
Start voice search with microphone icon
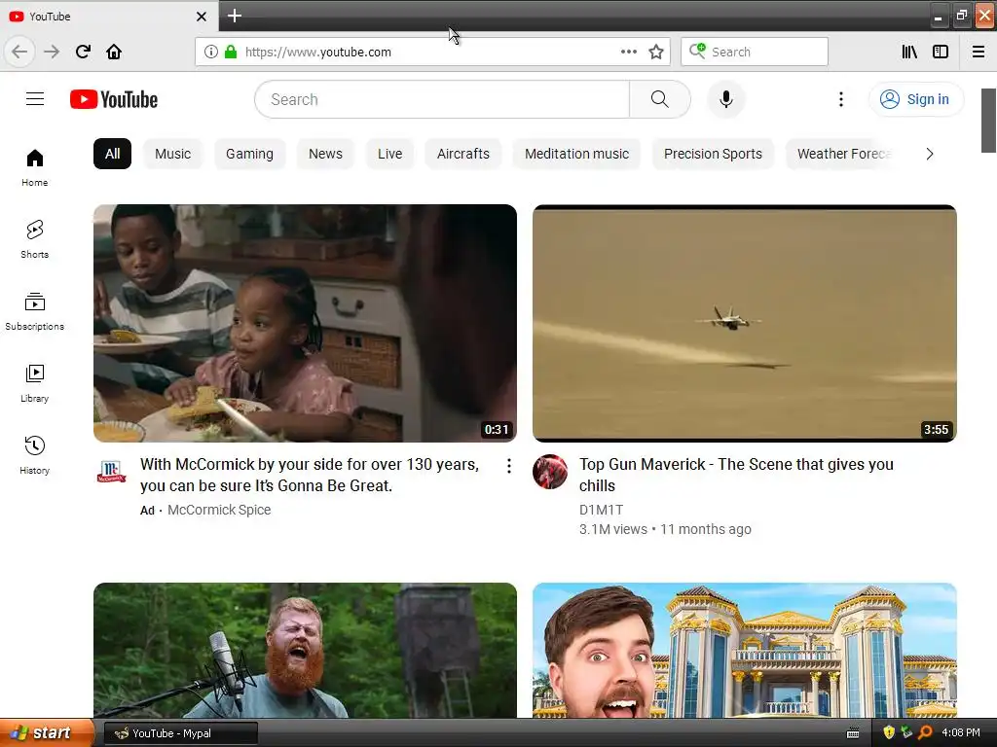[725, 99]
